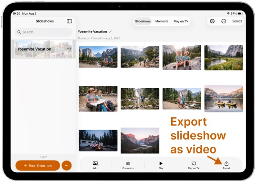257x183 pixels.
Task: Click the New Slideshow button
Action: pyautogui.click(x=38, y=165)
